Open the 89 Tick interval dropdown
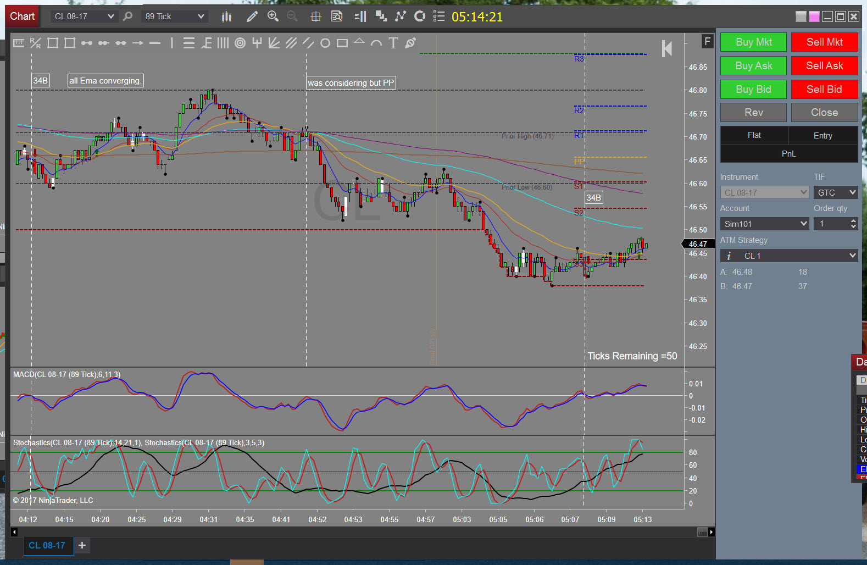 tap(174, 16)
